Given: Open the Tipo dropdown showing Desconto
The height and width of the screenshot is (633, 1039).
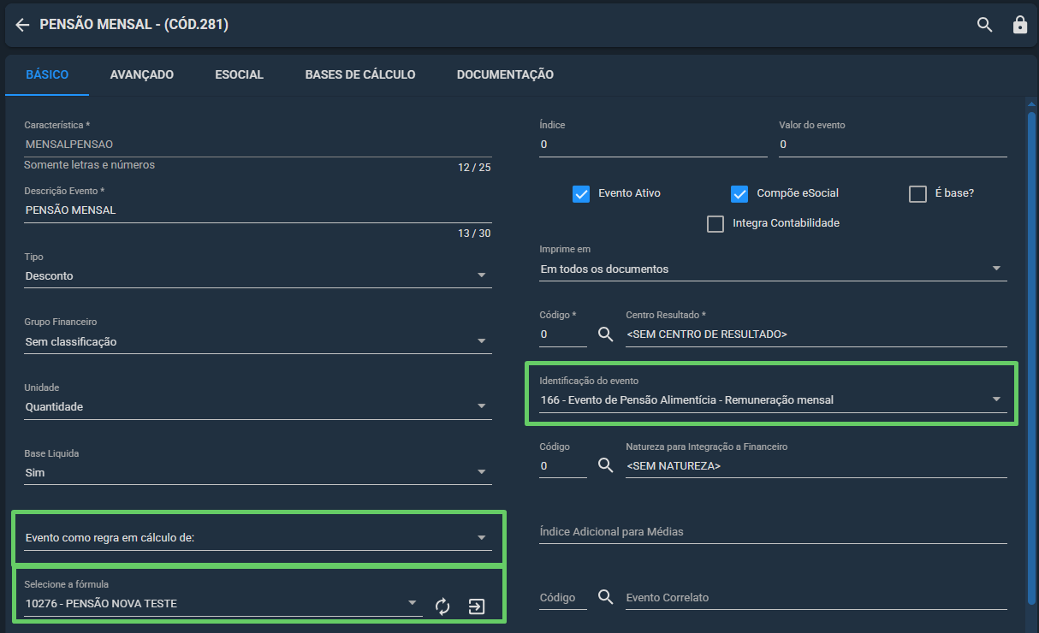Looking at the screenshot, I should click(x=258, y=275).
